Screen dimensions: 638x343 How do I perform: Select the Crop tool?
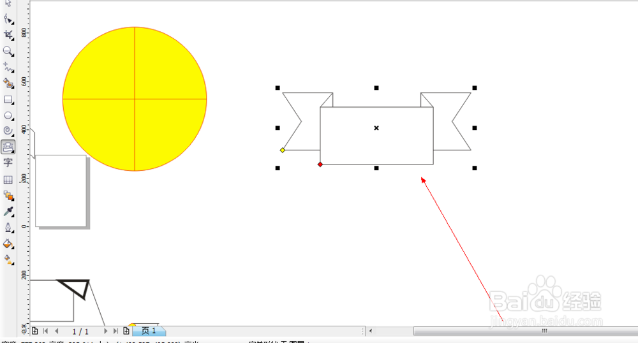click(8, 35)
